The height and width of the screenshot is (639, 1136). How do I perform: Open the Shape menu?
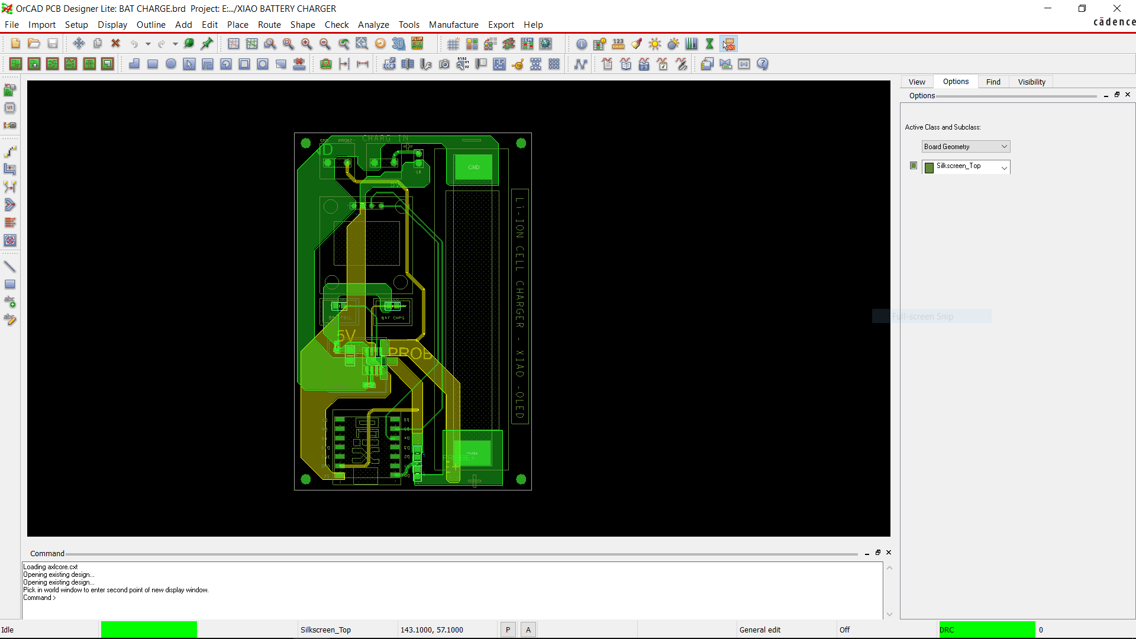coord(302,24)
